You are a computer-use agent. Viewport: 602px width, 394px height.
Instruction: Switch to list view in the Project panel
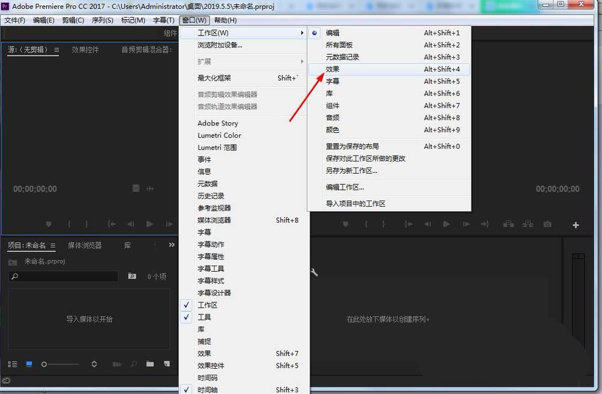click(13, 364)
